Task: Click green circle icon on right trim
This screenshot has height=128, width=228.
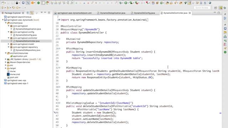Action: coord(225,52)
